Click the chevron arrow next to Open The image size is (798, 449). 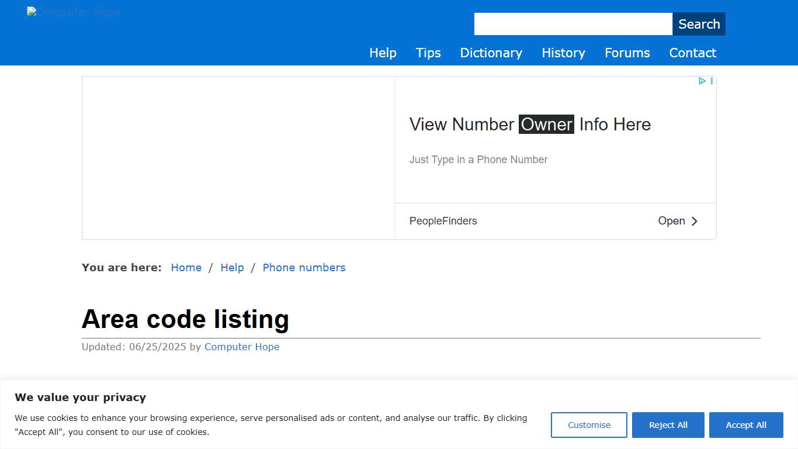click(695, 221)
